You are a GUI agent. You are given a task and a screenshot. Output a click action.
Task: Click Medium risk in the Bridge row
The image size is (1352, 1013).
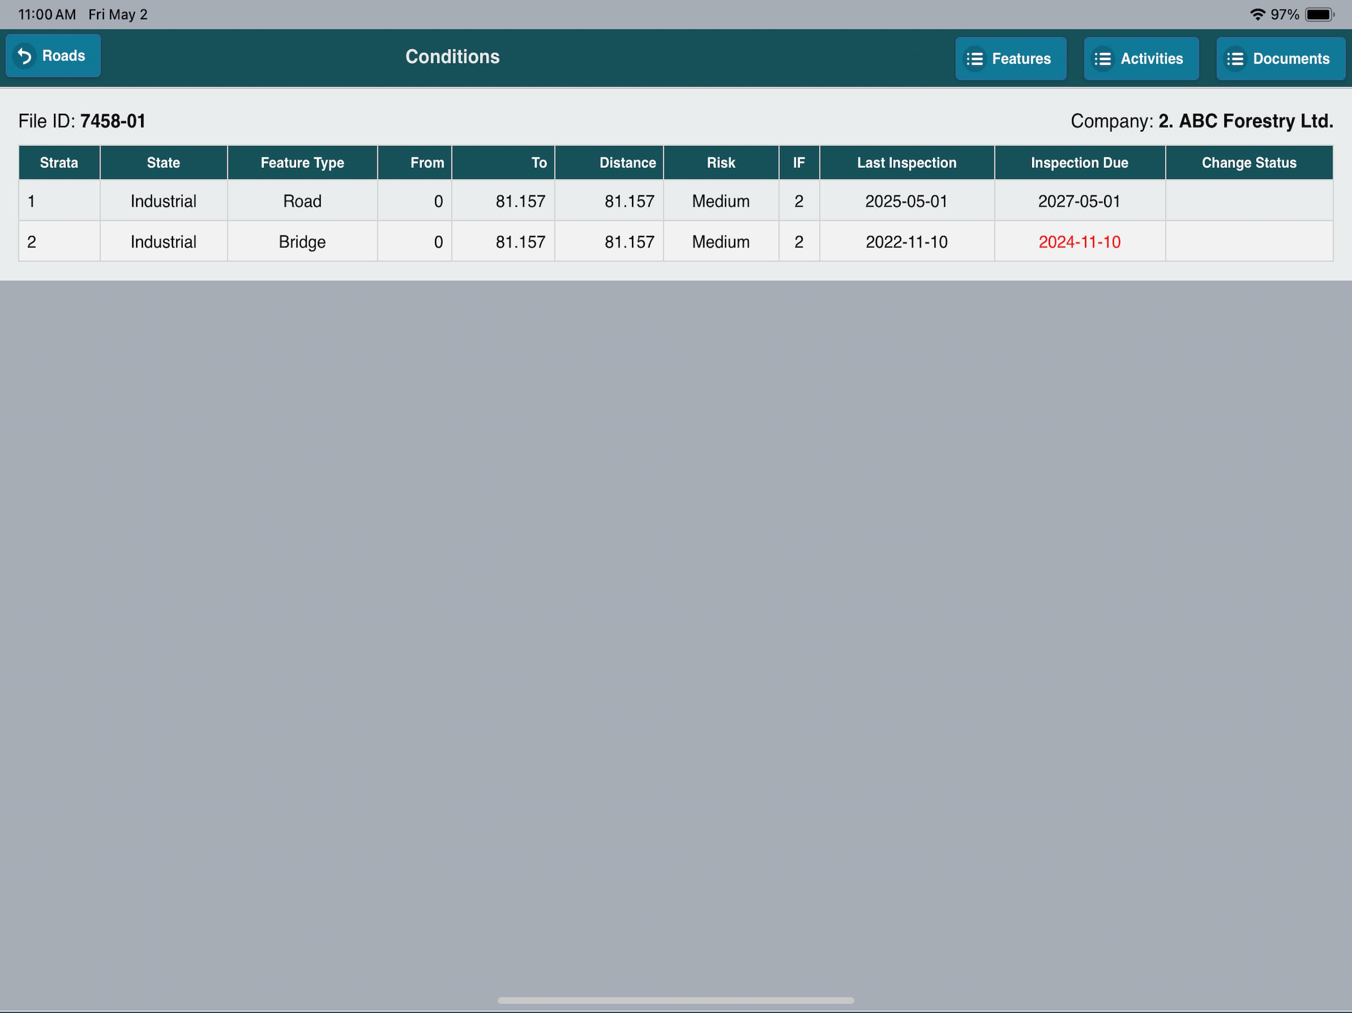click(x=721, y=242)
